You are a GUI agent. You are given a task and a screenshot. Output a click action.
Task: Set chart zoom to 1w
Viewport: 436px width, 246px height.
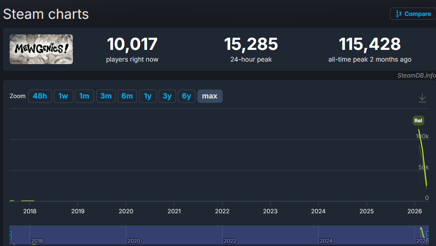click(x=63, y=96)
